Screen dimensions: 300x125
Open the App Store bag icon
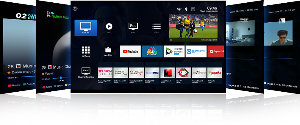(108, 50)
